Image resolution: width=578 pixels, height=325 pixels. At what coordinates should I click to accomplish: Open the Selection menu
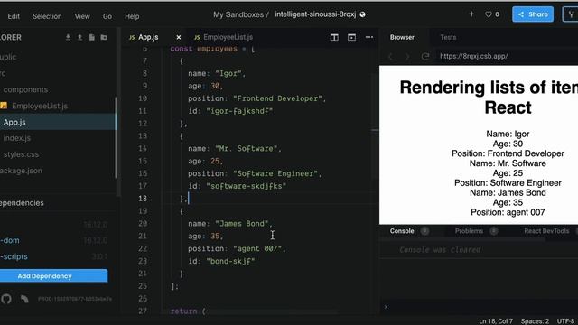pyautogui.click(x=47, y=16)
